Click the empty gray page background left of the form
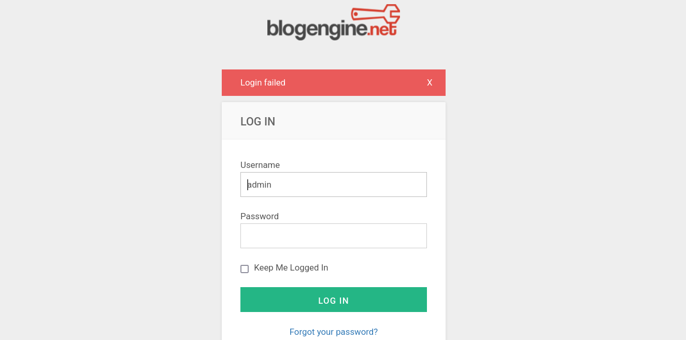Image resolution: width=686 pixels, height=340 pixels. pos(109,207)
